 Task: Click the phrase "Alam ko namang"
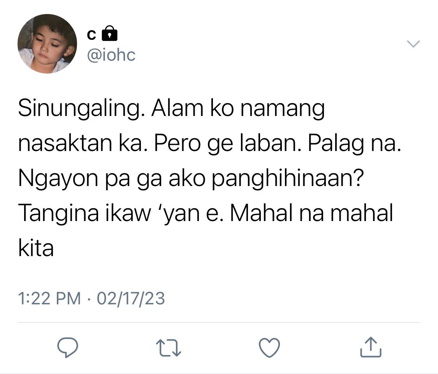[238, 109]
